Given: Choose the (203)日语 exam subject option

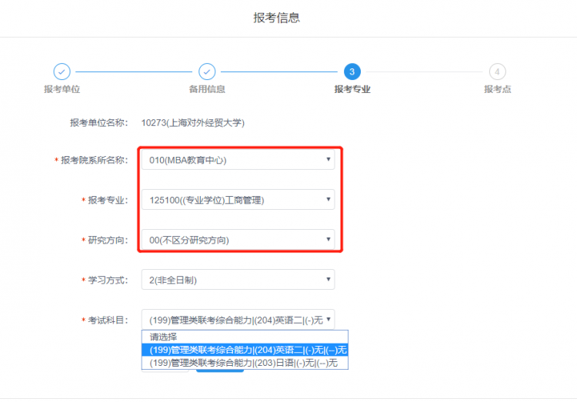Looking at the screenshot, I should 245,363.
